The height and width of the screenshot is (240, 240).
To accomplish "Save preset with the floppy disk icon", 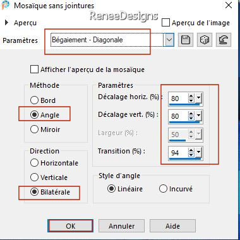I will tap(186, 40).
